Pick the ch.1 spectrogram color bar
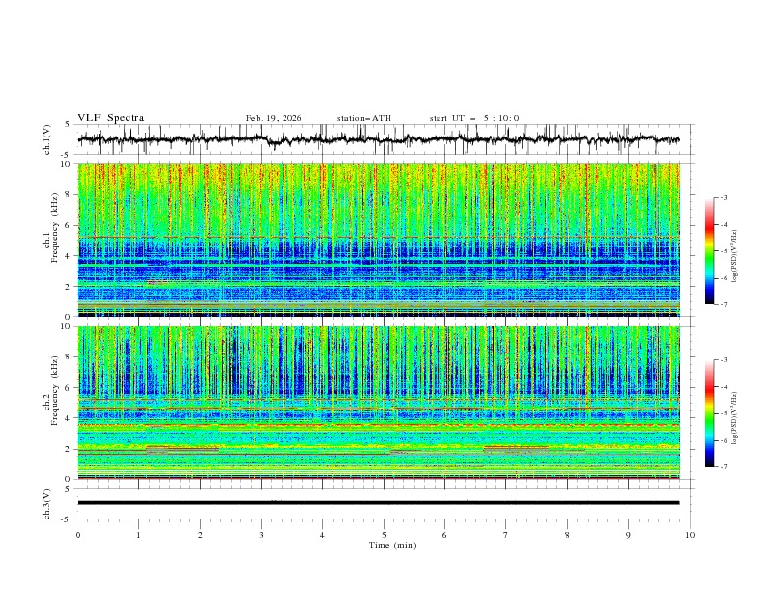Screen dimensions: 777x601 [710, 250]
